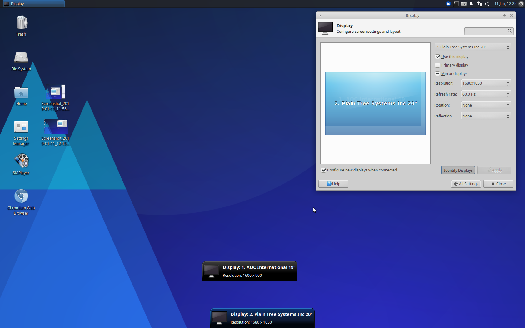Uncheck 'Configure new displays when connected'
This screenshot has width=525, height=328.
click(324, 170)
